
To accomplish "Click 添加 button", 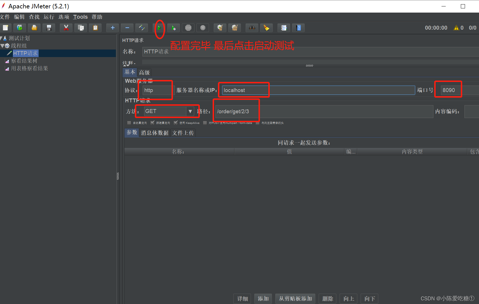I will [263, 299].
